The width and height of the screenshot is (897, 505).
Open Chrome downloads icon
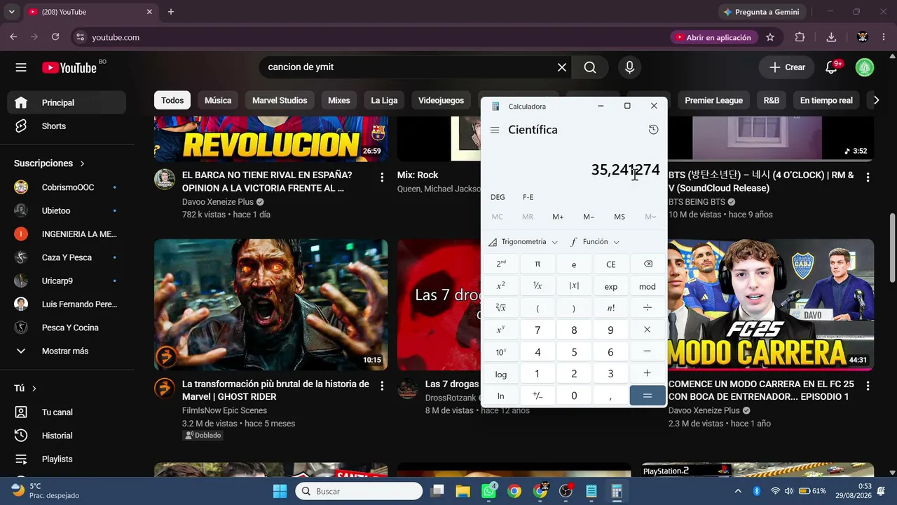coord(831,37)
